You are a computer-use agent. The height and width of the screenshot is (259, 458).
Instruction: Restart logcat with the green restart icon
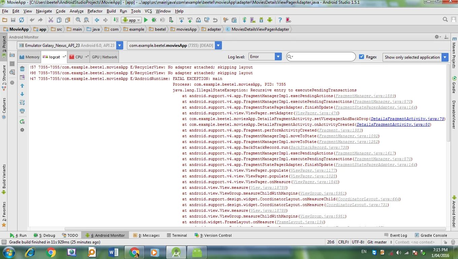point(22,121)
